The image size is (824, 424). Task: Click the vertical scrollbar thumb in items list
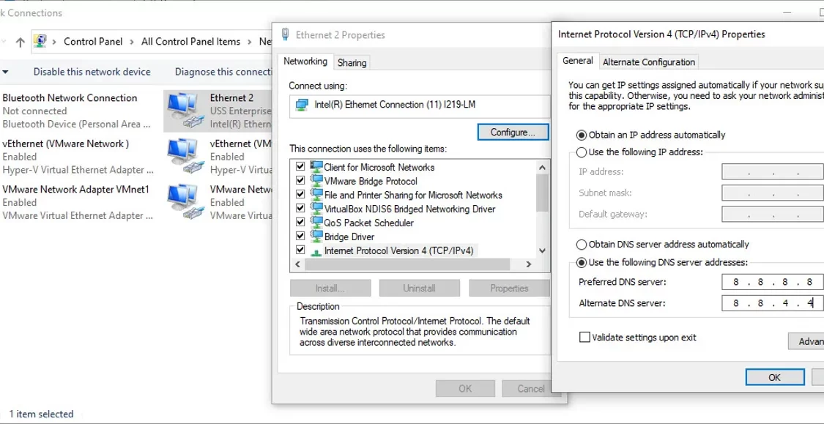point(542,193)
